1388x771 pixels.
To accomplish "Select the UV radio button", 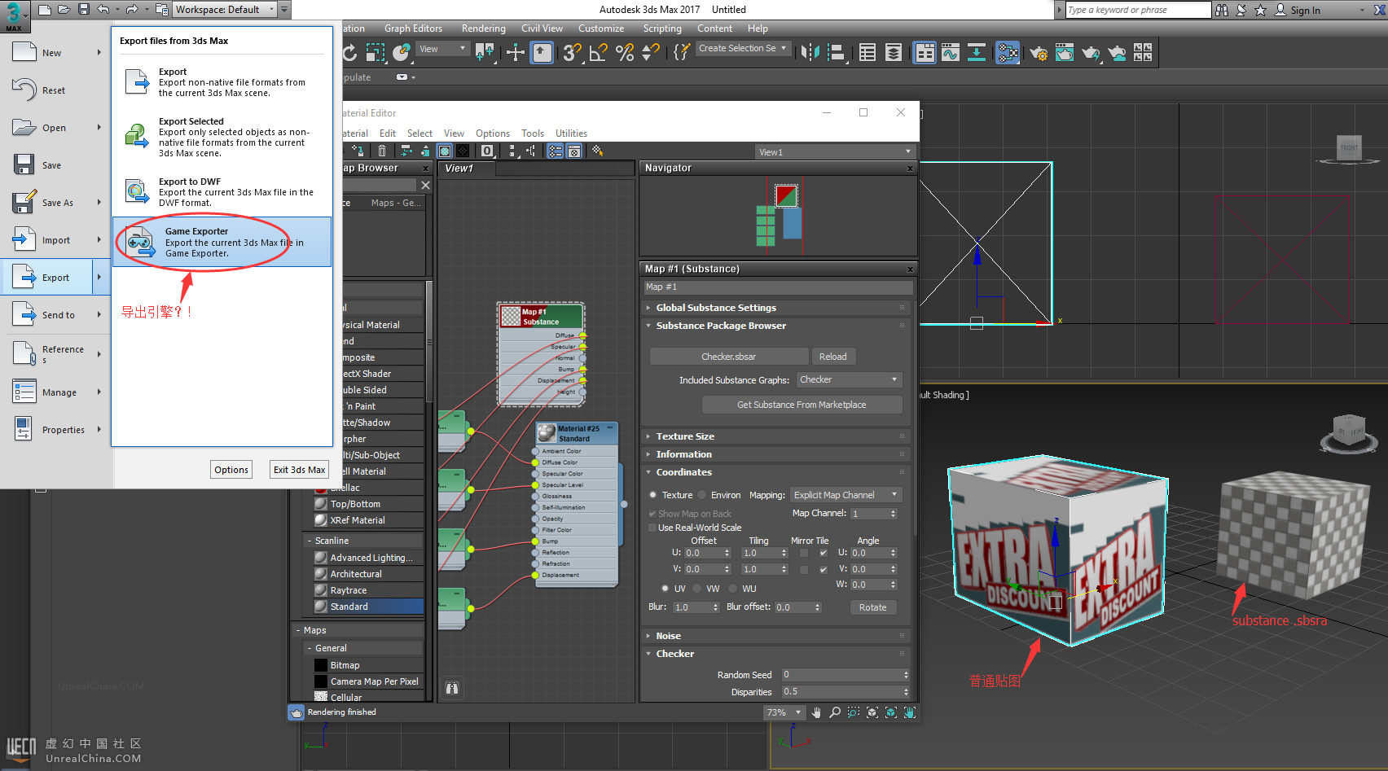I will (665, 589).
